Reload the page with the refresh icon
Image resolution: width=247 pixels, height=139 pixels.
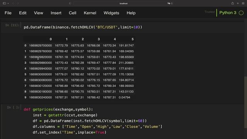coord(172,3)
